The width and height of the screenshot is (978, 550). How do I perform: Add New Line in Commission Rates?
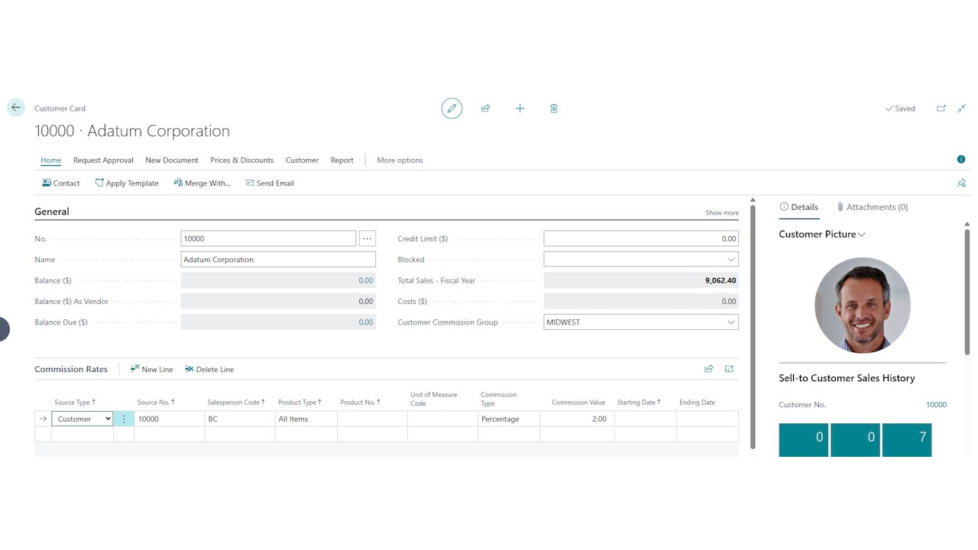point(151,369)
